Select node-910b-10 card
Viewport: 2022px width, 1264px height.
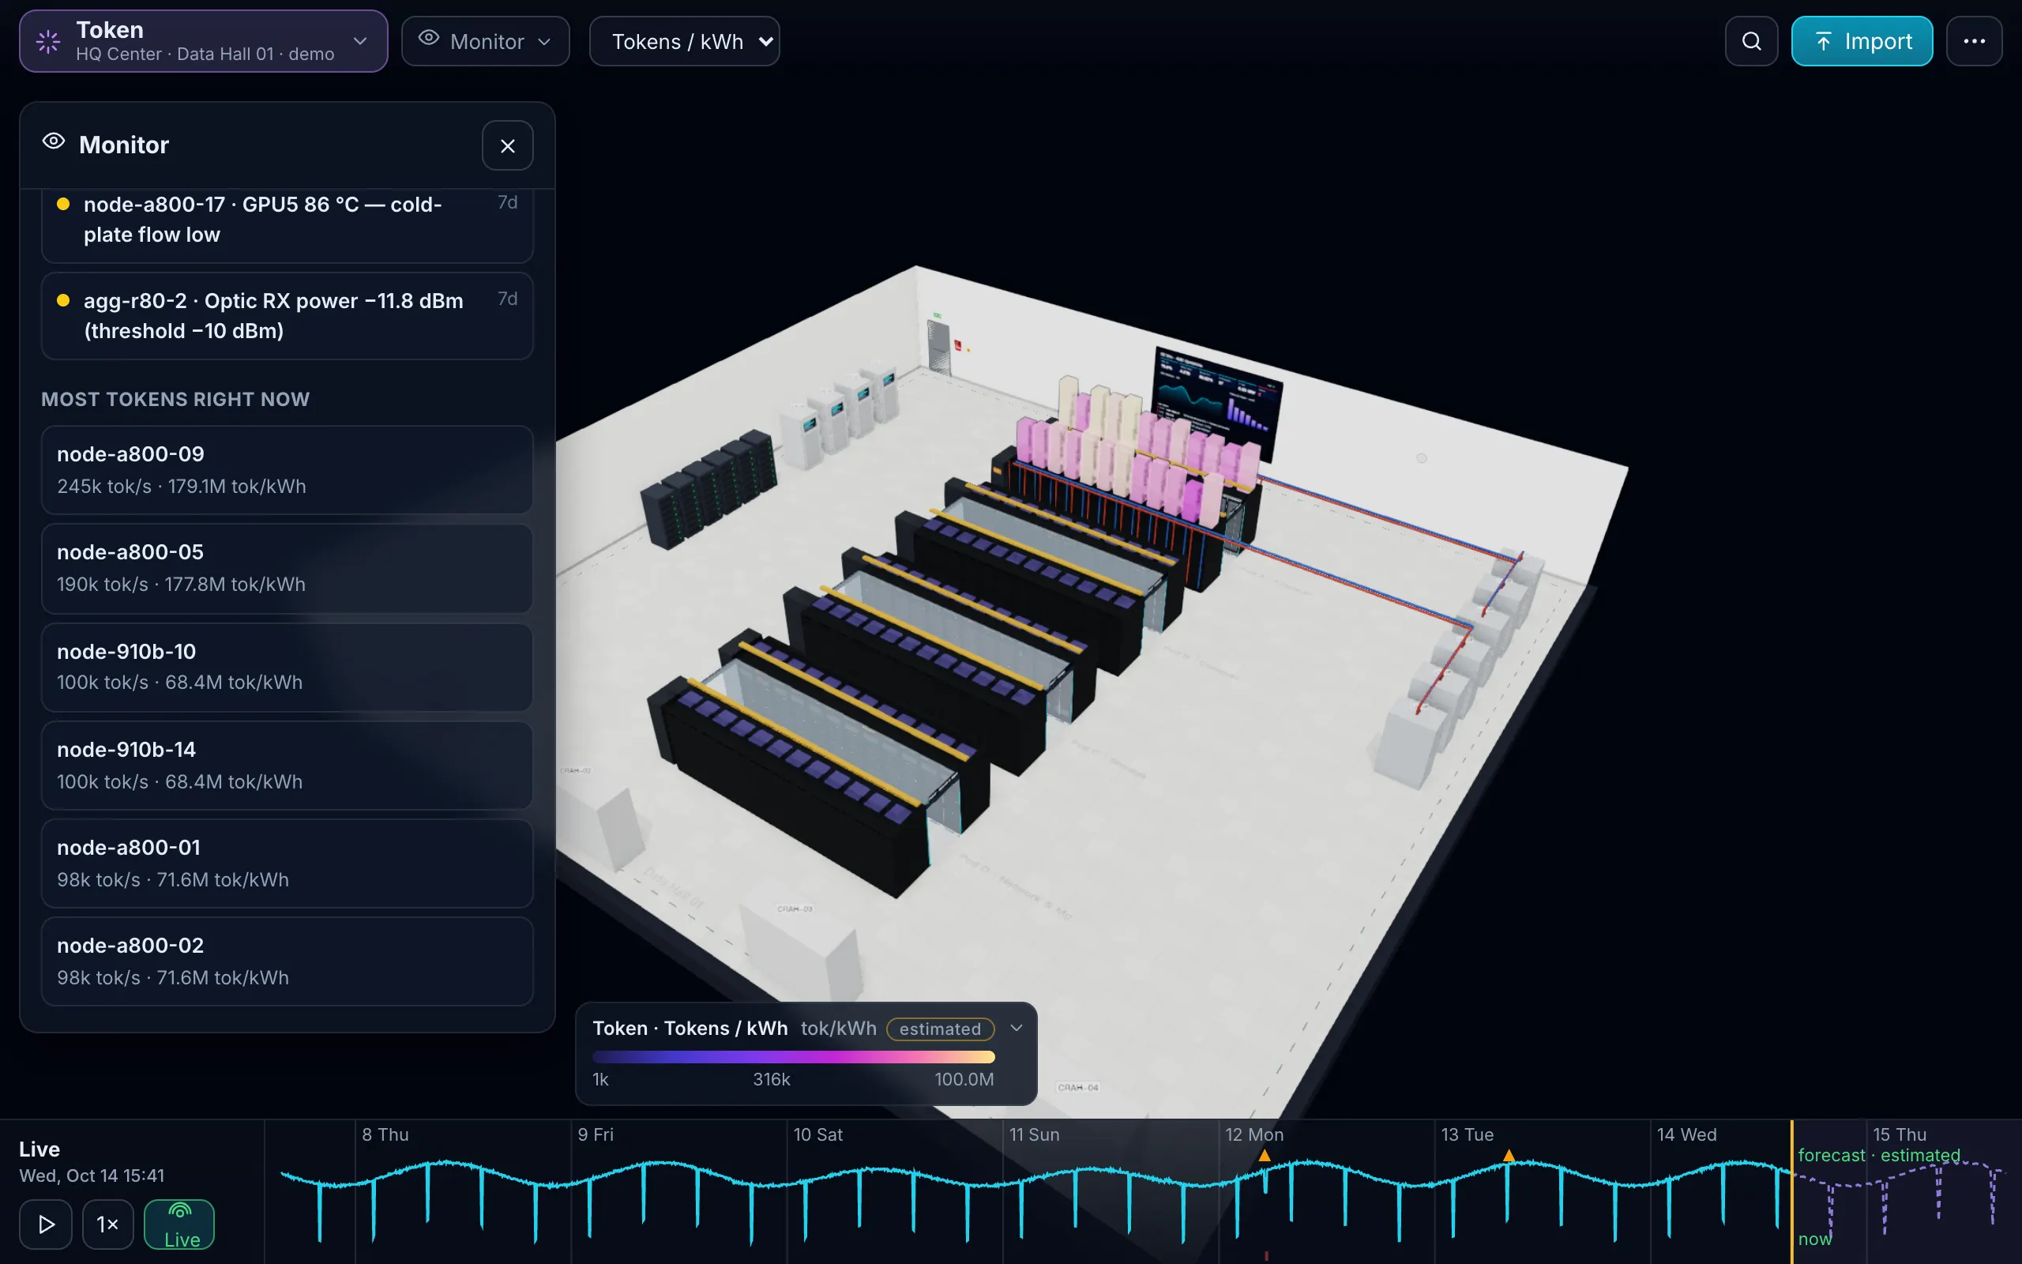coord(287,667)
